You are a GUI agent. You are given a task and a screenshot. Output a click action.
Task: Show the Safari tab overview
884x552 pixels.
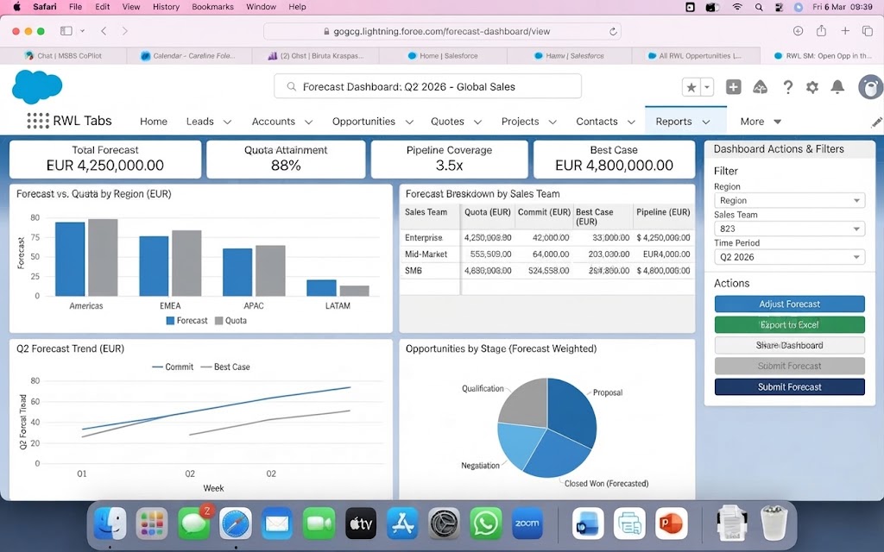coord(868,31)
